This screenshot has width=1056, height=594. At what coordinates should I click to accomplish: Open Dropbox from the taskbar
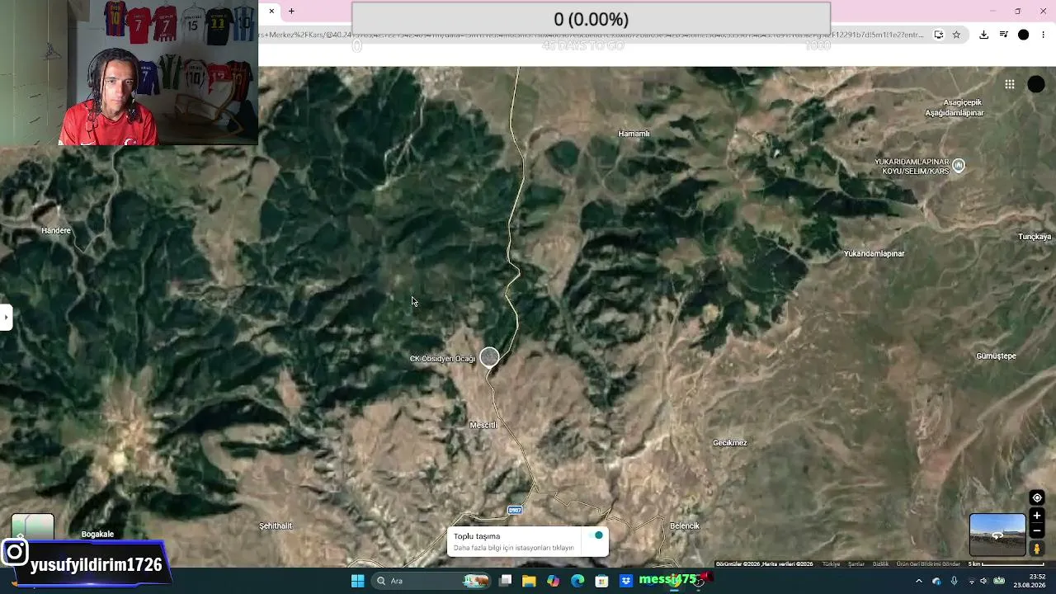(626, 581)
